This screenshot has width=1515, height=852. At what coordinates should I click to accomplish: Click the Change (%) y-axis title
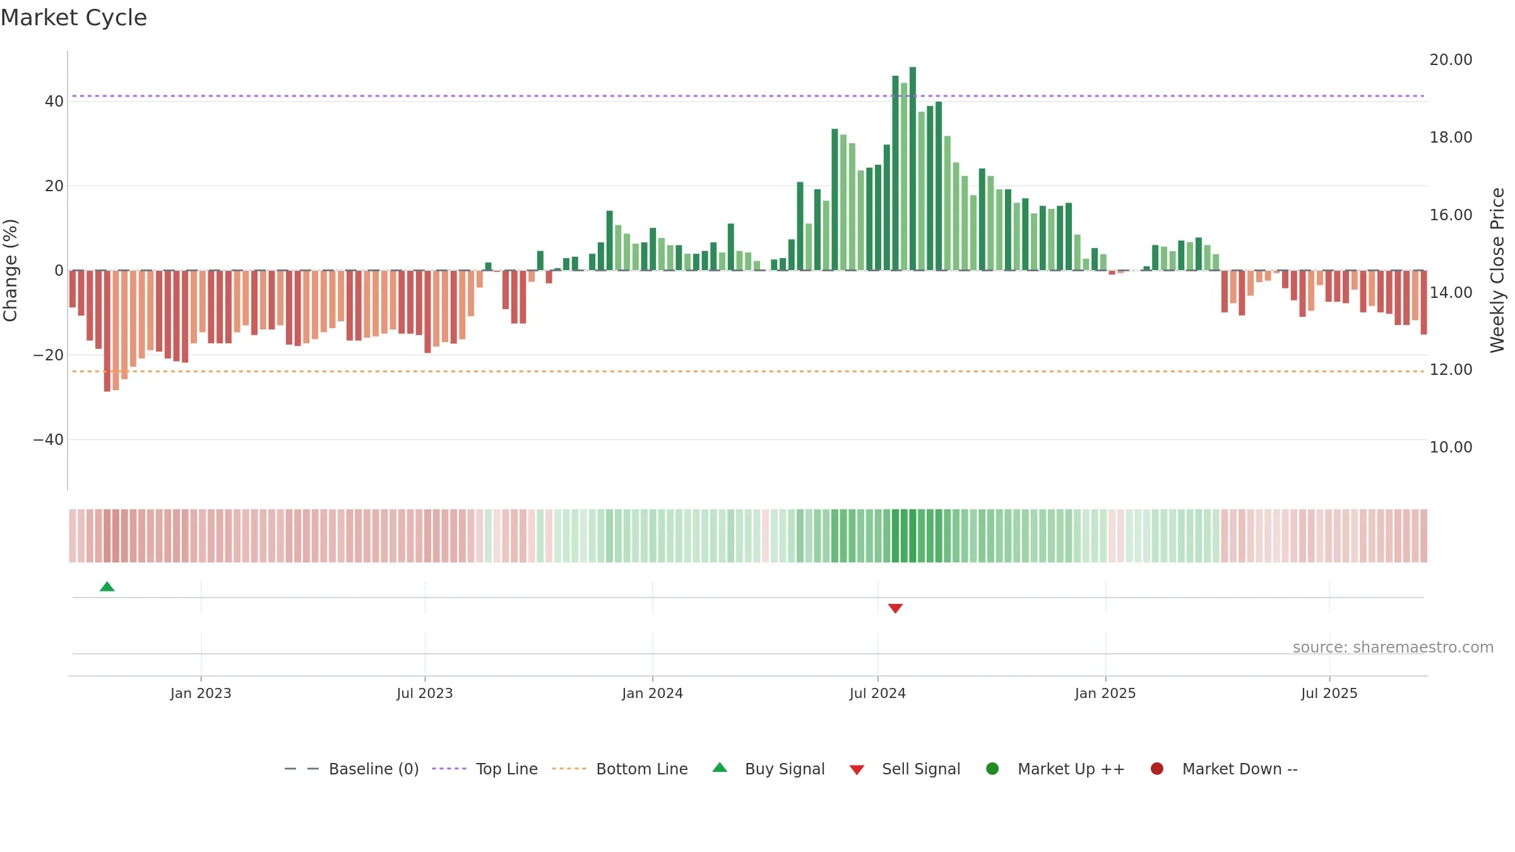pos(10,270)
